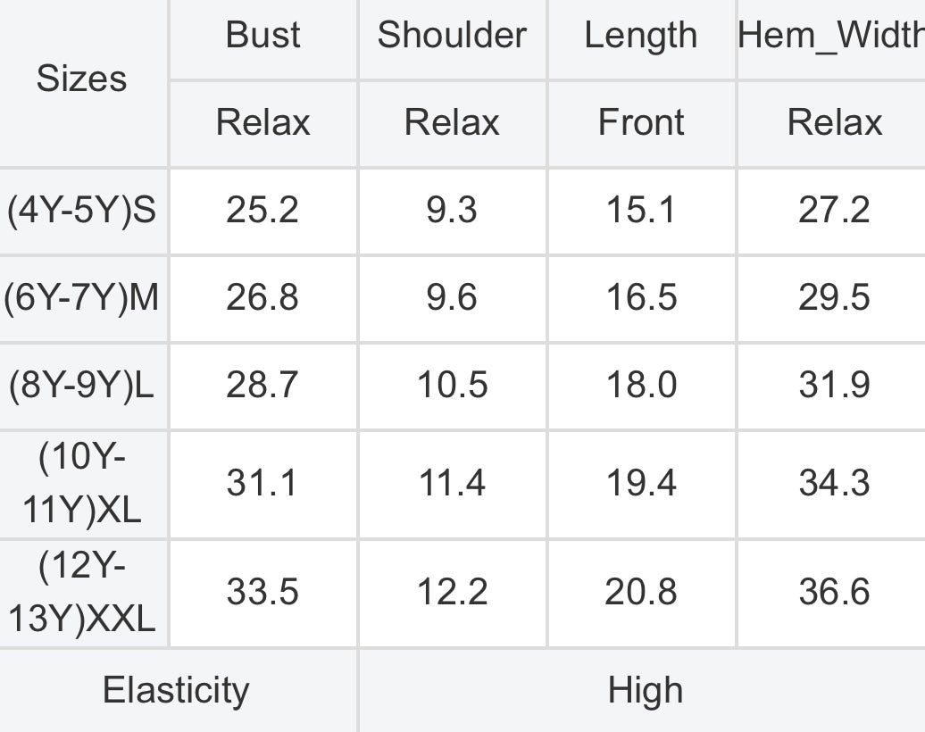The width and height of the screenshot is (925, 732).
Task: Click the Sizes header cell
Action: [x=82, y=79]
